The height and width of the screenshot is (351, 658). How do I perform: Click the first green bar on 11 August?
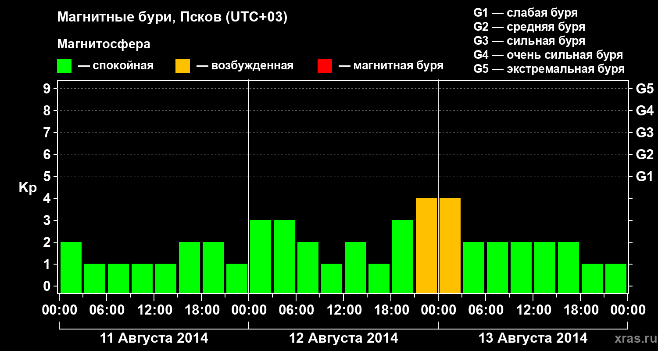[x=71, y=267]
